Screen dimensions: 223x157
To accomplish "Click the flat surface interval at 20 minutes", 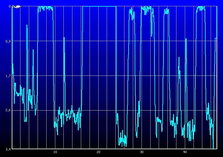I will [98, 6].
